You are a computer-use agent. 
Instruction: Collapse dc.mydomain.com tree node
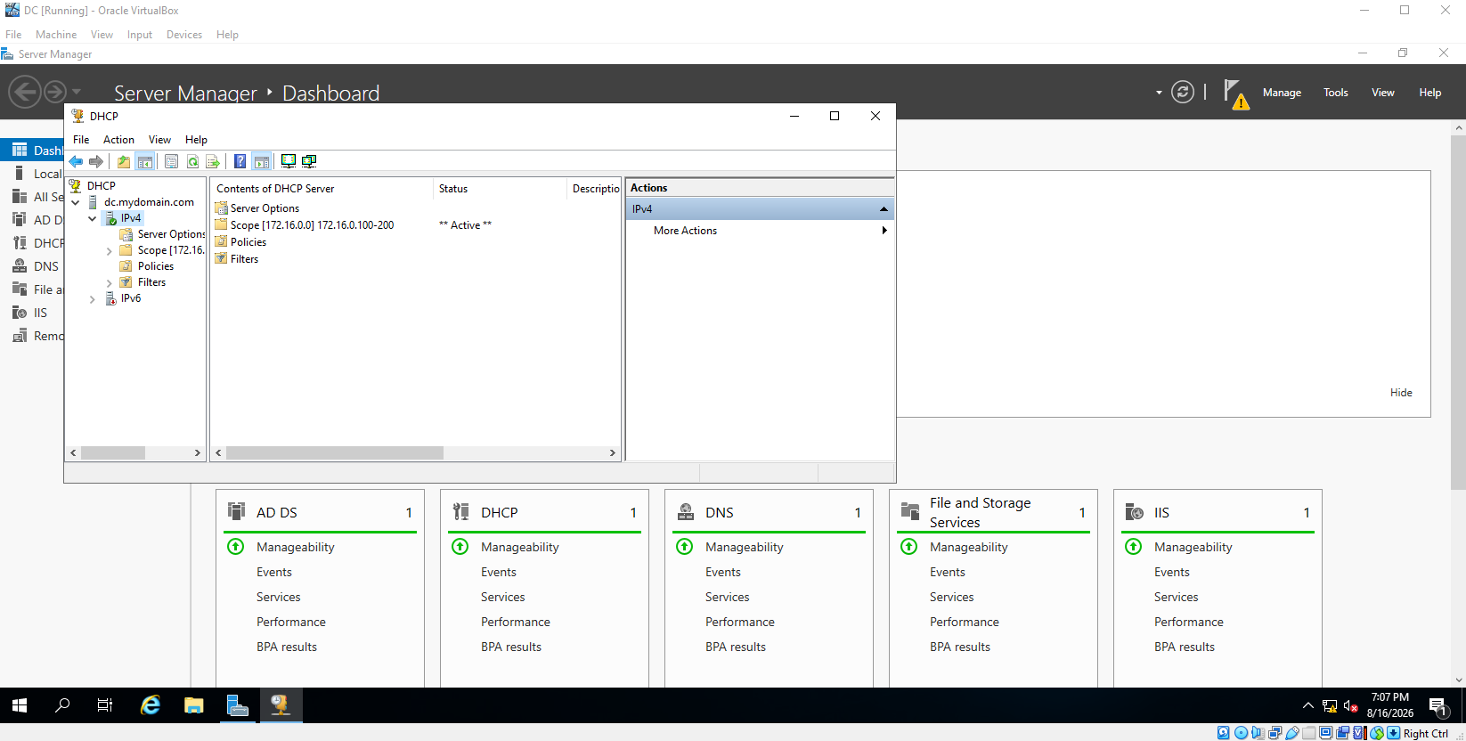[x=76, y=202]
